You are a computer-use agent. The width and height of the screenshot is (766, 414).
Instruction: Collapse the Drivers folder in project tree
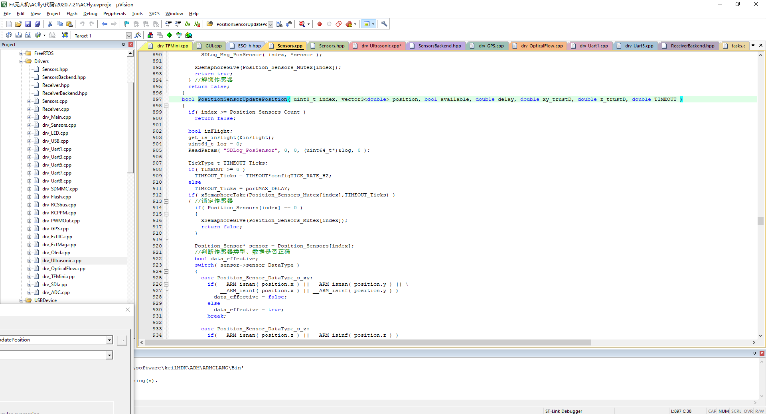coord(21,61)
